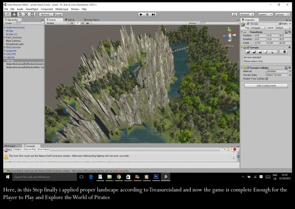Select the Raise/Lower Terrain tool
This screenshot has width=295, height=209.
(249, 52)
